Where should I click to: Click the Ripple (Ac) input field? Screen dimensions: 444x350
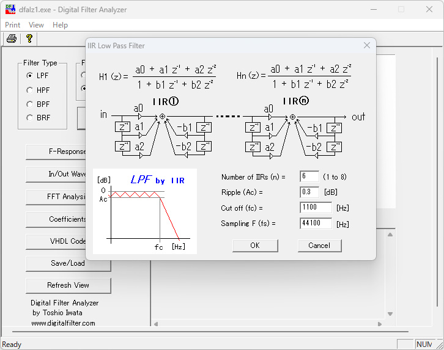point(309,192)
